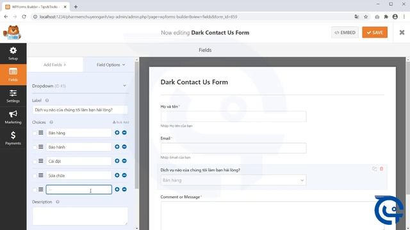
Task: Remove the Bán hàng choice
Action: tap(124, 132)
